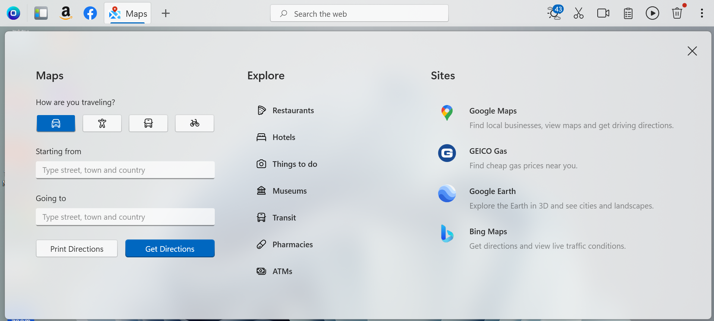The height and width of the screenshot is (321, 714).
Task: Open Things to do link
Action: pyautogui.click(x=295, y=164)
